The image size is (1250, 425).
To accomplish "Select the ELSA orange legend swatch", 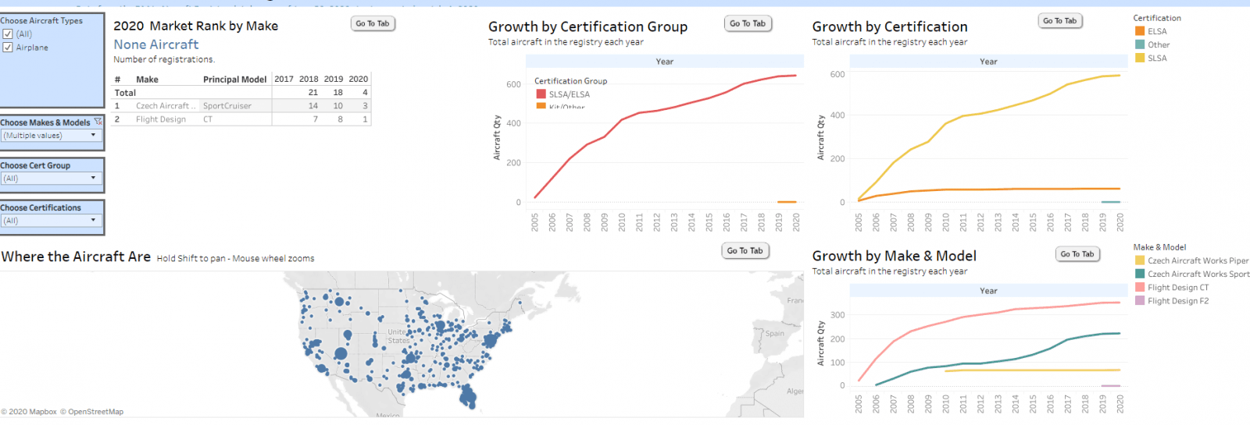I will (1140, 31).
